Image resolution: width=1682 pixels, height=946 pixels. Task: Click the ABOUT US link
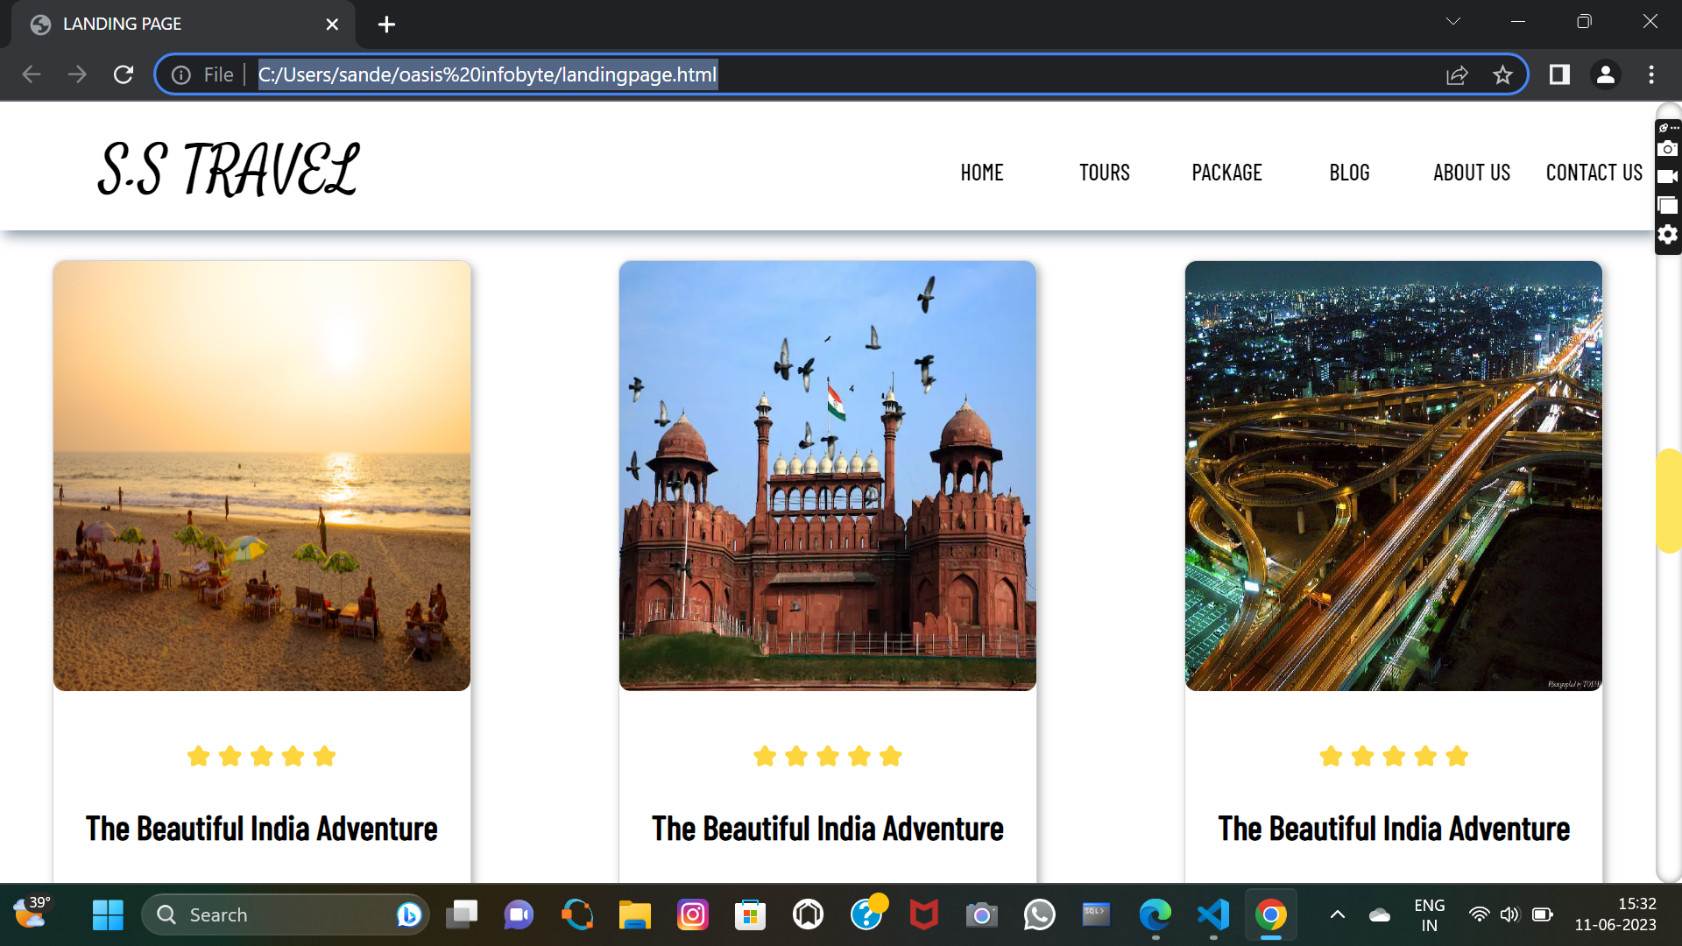point(1471,173)
